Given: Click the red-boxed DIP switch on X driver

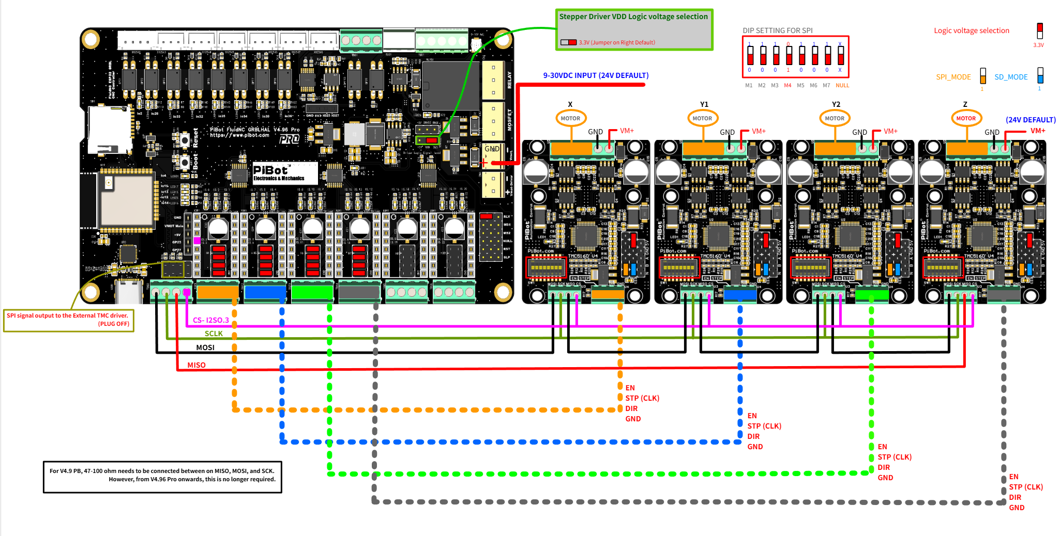Looking at the screenshot, I should 547,268.
